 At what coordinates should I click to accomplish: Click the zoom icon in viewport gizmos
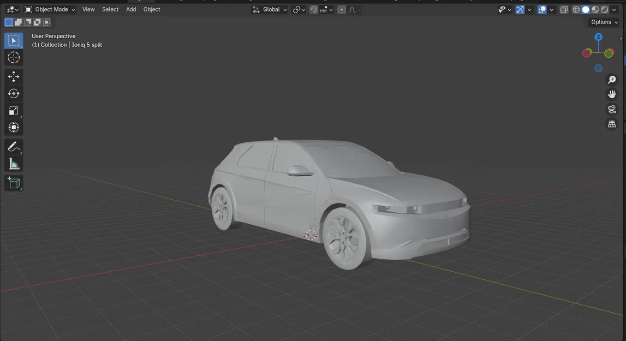(611, 79)
